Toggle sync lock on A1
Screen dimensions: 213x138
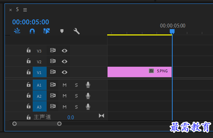(53, 85)
